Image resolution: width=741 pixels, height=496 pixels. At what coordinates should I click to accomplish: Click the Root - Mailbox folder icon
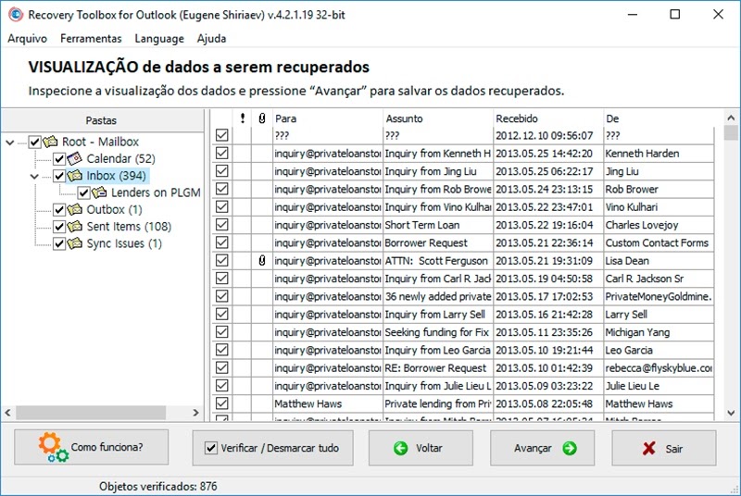(x=50, y=142)
